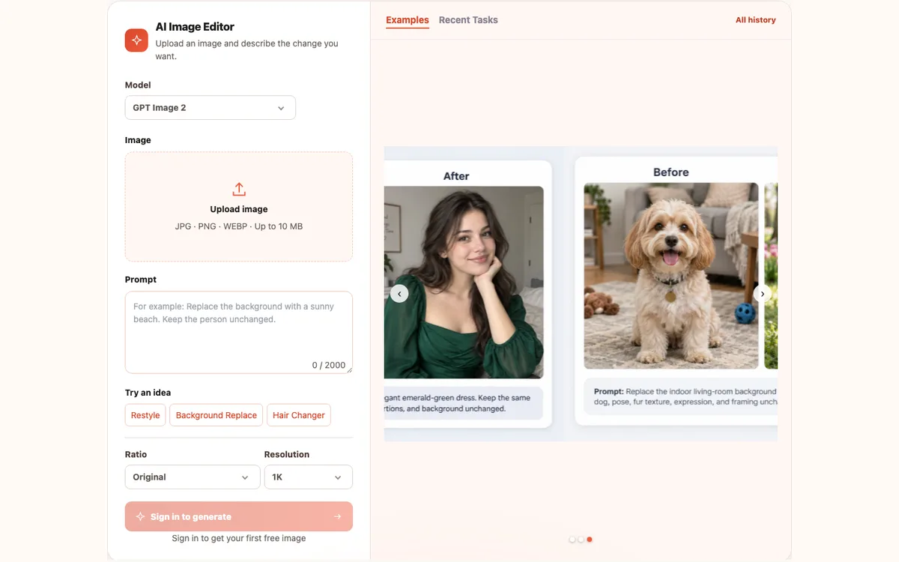Click the 'Try an idea' label

coord(148,393)
